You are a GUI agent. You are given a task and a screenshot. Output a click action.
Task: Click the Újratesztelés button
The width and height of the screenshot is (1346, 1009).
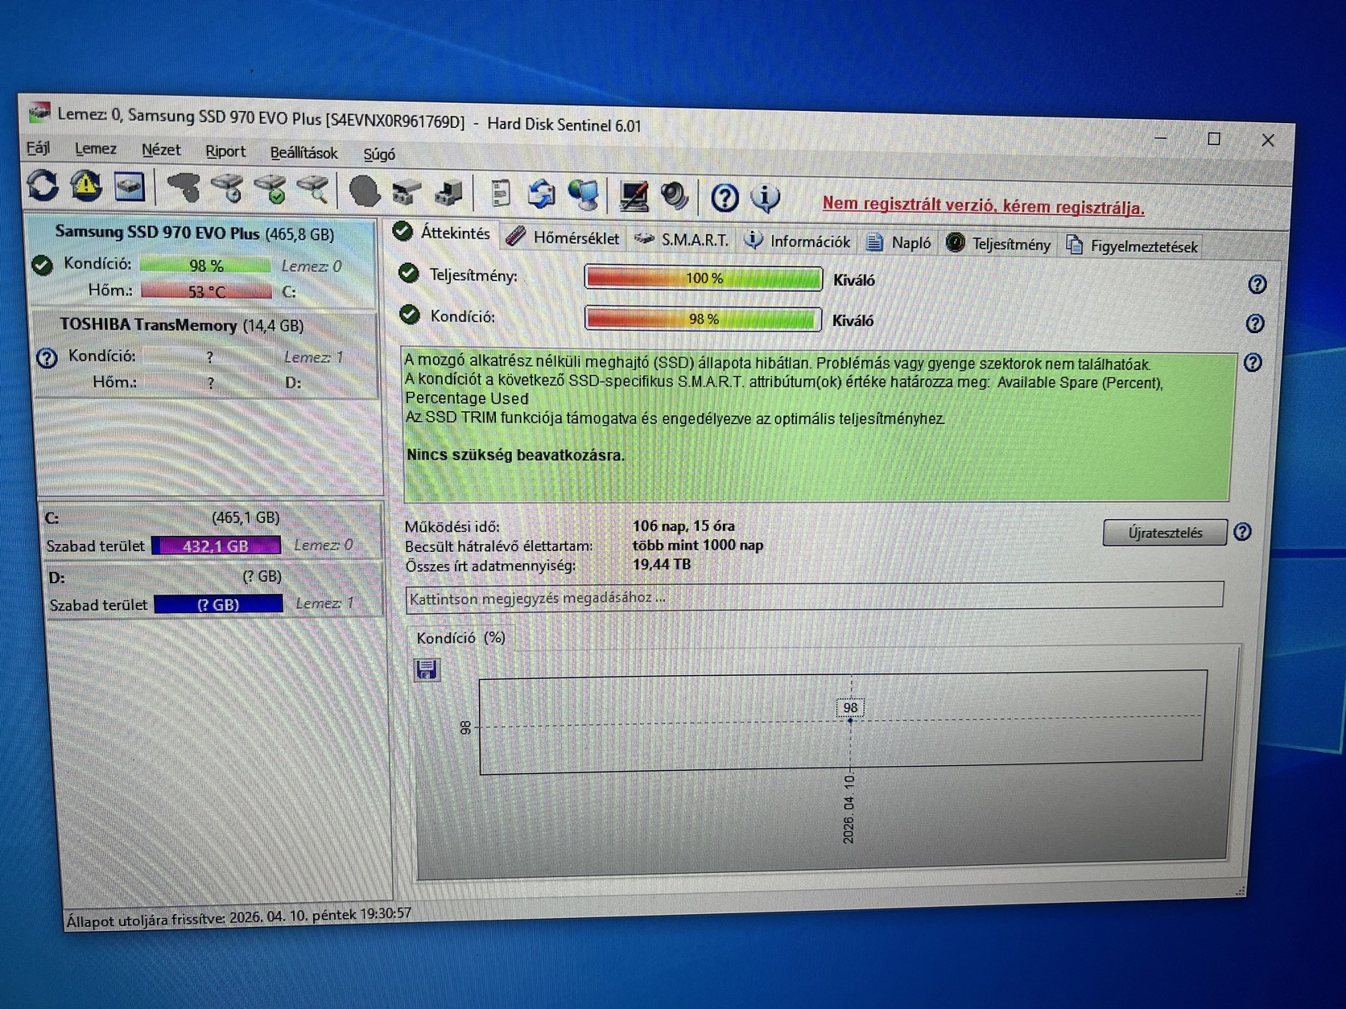tap(1165, 533)
